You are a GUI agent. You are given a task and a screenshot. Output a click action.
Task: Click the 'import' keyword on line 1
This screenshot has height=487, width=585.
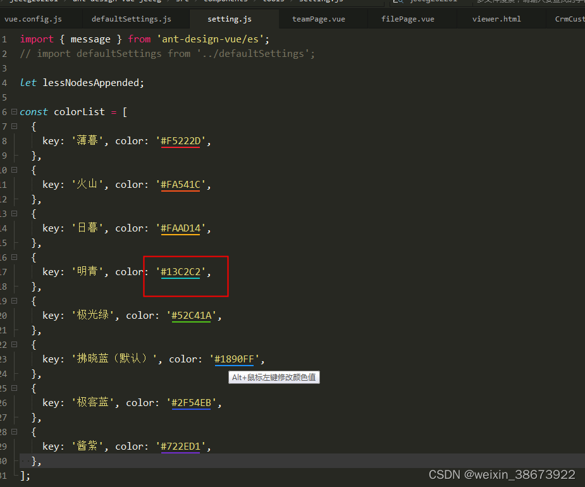[x=37, y=39]
